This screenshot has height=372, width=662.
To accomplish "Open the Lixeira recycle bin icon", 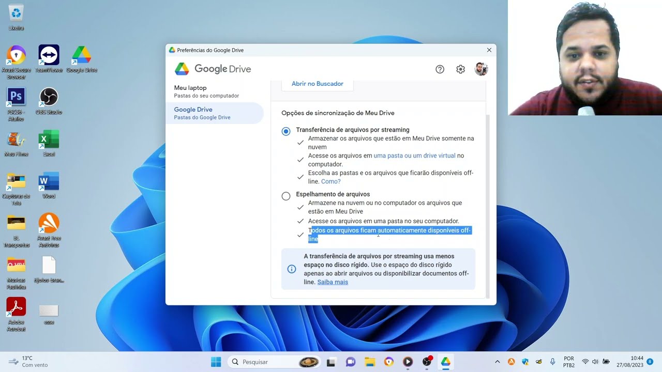I will coord(16,17).
